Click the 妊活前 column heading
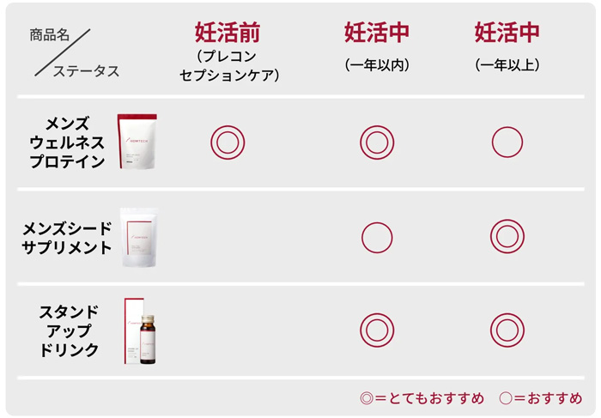 pyautogui.click(x=228, y=33)
